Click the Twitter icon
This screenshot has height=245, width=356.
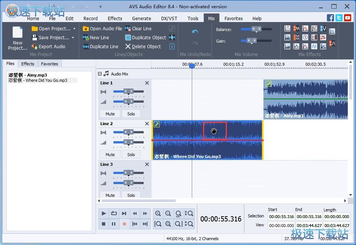coord(339,18)
